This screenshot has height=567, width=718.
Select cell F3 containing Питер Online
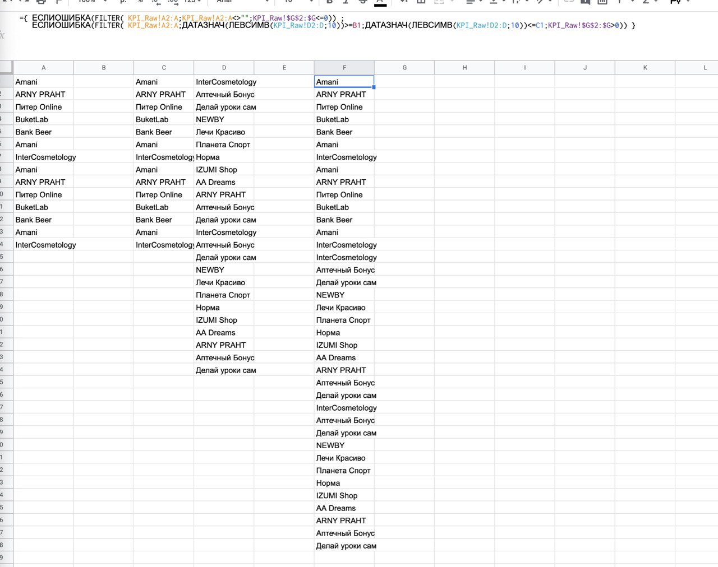344,107
